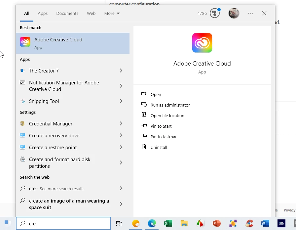The image size is (296, 230).
Task: Switch to the Apps search tab
Action: click(x=43, y=14)
